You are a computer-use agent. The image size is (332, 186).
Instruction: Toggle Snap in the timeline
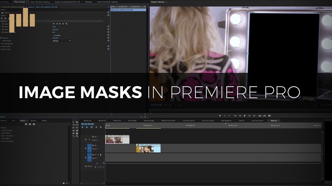87,127
